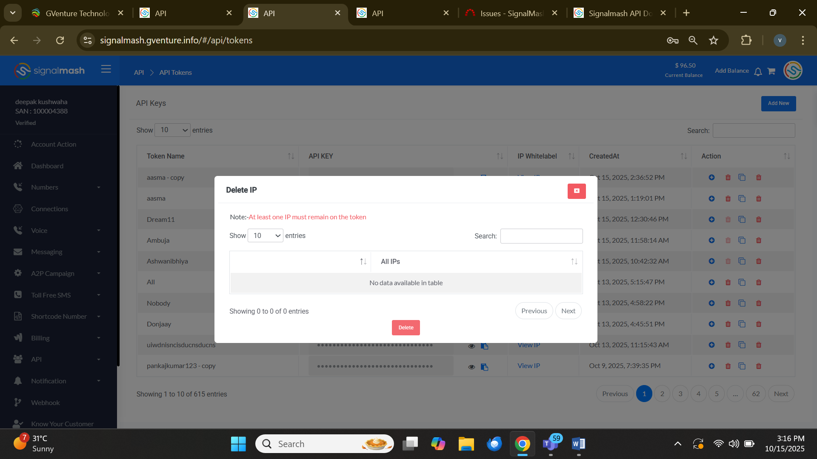Click Next in the dialog pagination
This screenshot has height=459, width=817.
[568, 311]
